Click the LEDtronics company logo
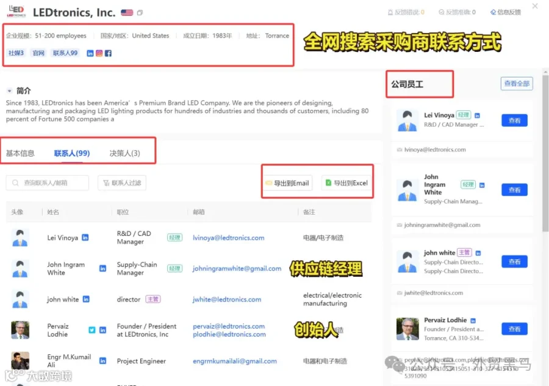Image resolution: width=549 pixels, height=386 pixels. point(16,12)
